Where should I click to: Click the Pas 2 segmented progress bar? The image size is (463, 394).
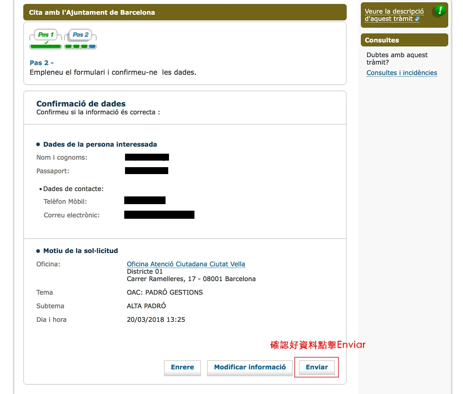pos(80,47)
